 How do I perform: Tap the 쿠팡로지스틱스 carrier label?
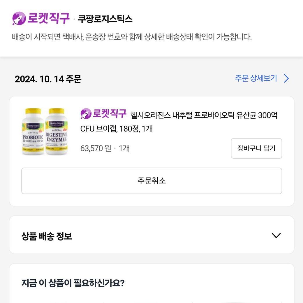tap(105, 19)
